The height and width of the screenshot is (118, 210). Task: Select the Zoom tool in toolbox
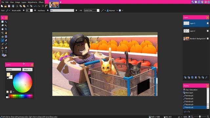click(6, 29)
